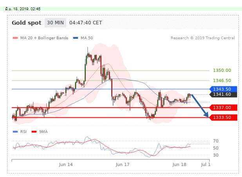Click the มิ.ย. 18, 2019, 02:45 date header
Image resolution: width=242 pixels, height=177 pixels.
23,9
